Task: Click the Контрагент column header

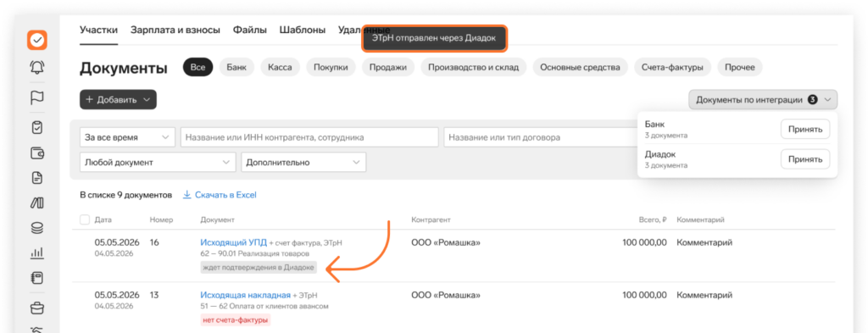Action: click(431, 220)
